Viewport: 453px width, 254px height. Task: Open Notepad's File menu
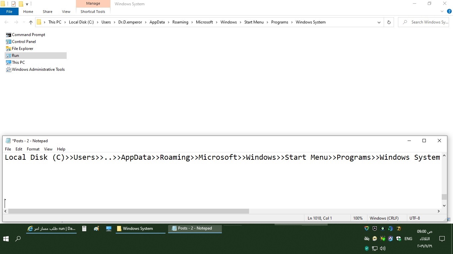tap(8, 149)
